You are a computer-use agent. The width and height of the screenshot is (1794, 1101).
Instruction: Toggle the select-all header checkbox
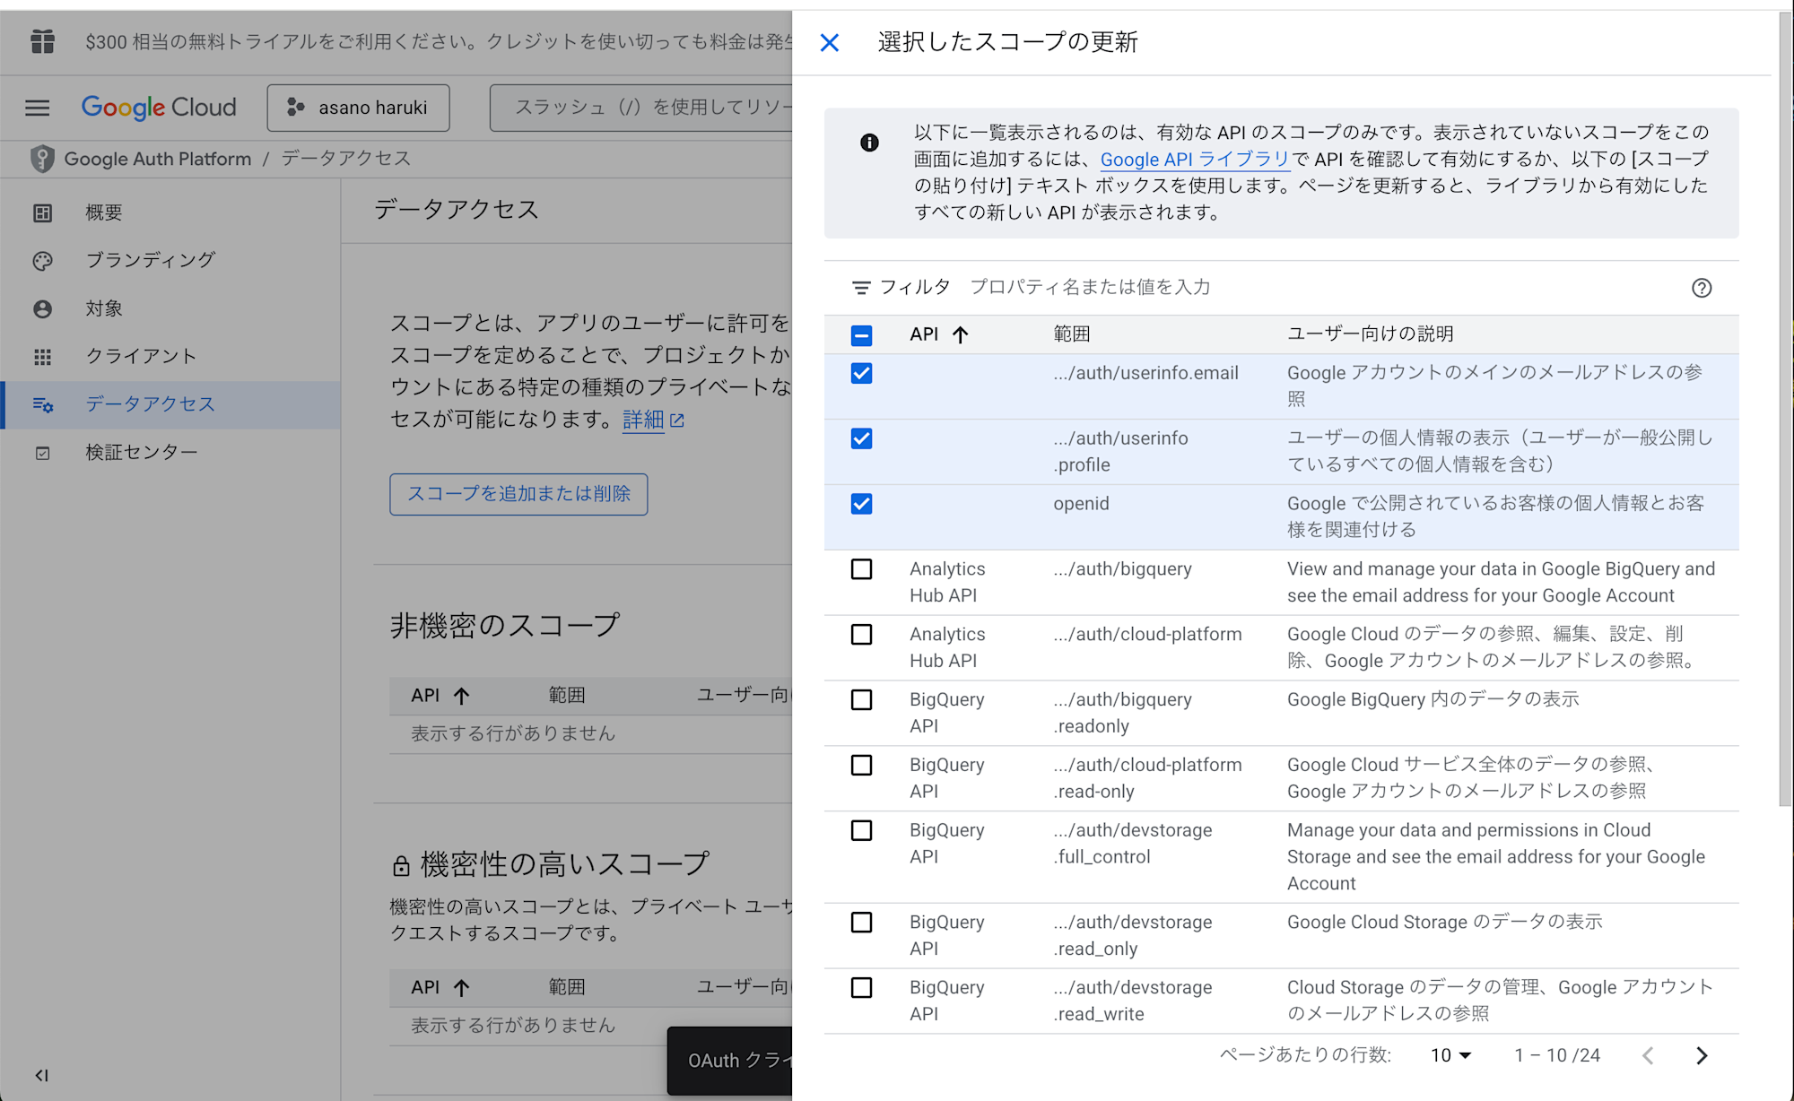point(861,335)
